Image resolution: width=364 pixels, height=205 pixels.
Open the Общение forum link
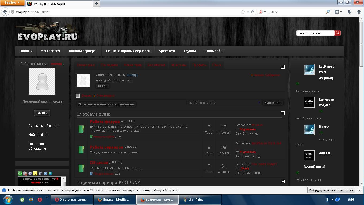[99, 163]
